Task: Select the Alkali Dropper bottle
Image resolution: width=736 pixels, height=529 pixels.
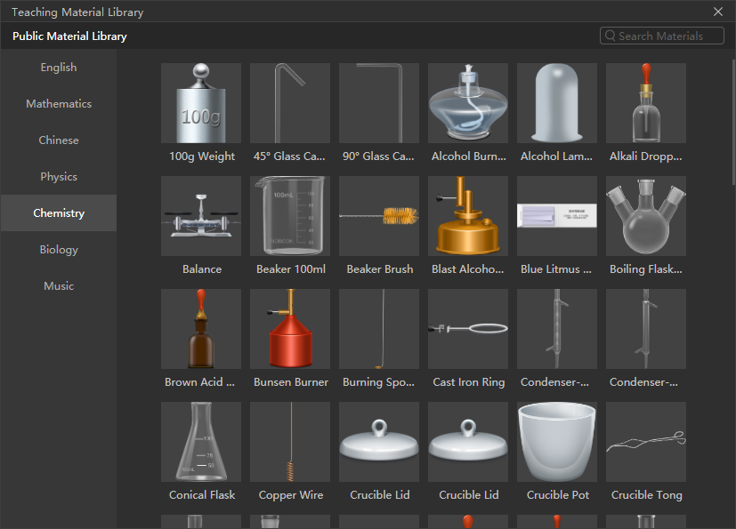Action: pos(646,103)
